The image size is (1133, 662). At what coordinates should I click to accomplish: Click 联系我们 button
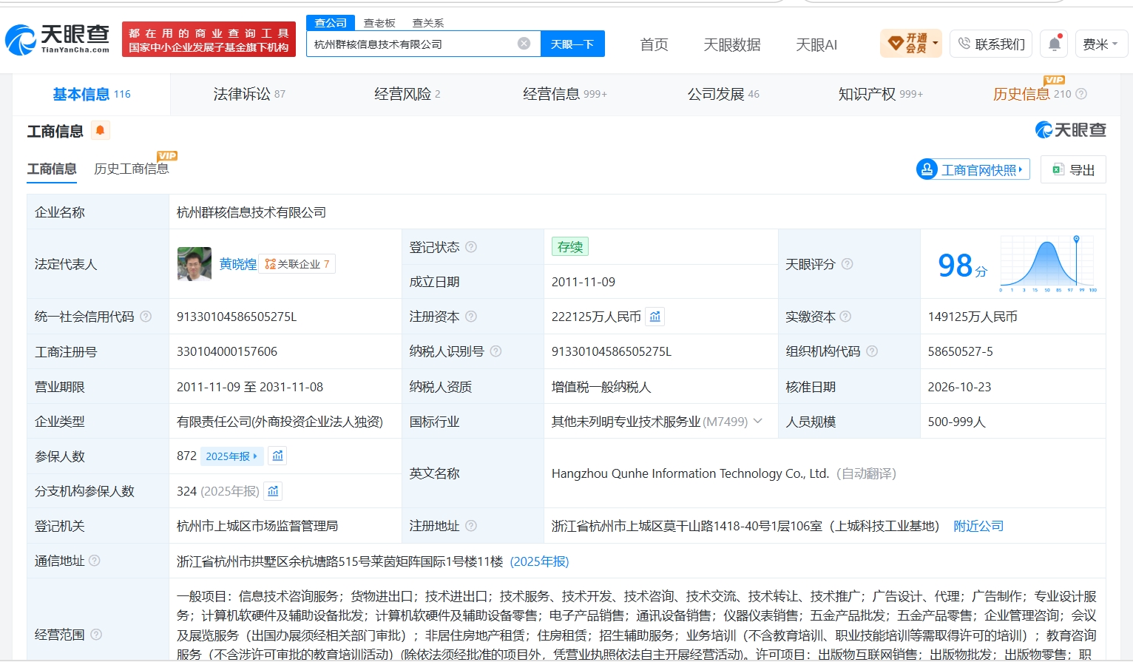tap(992, 44)
